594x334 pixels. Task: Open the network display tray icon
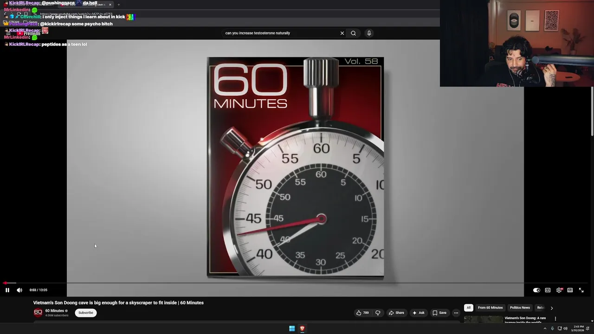(560, 328)
